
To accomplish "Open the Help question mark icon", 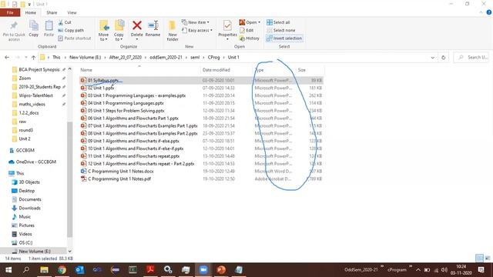I will [488, 12].
